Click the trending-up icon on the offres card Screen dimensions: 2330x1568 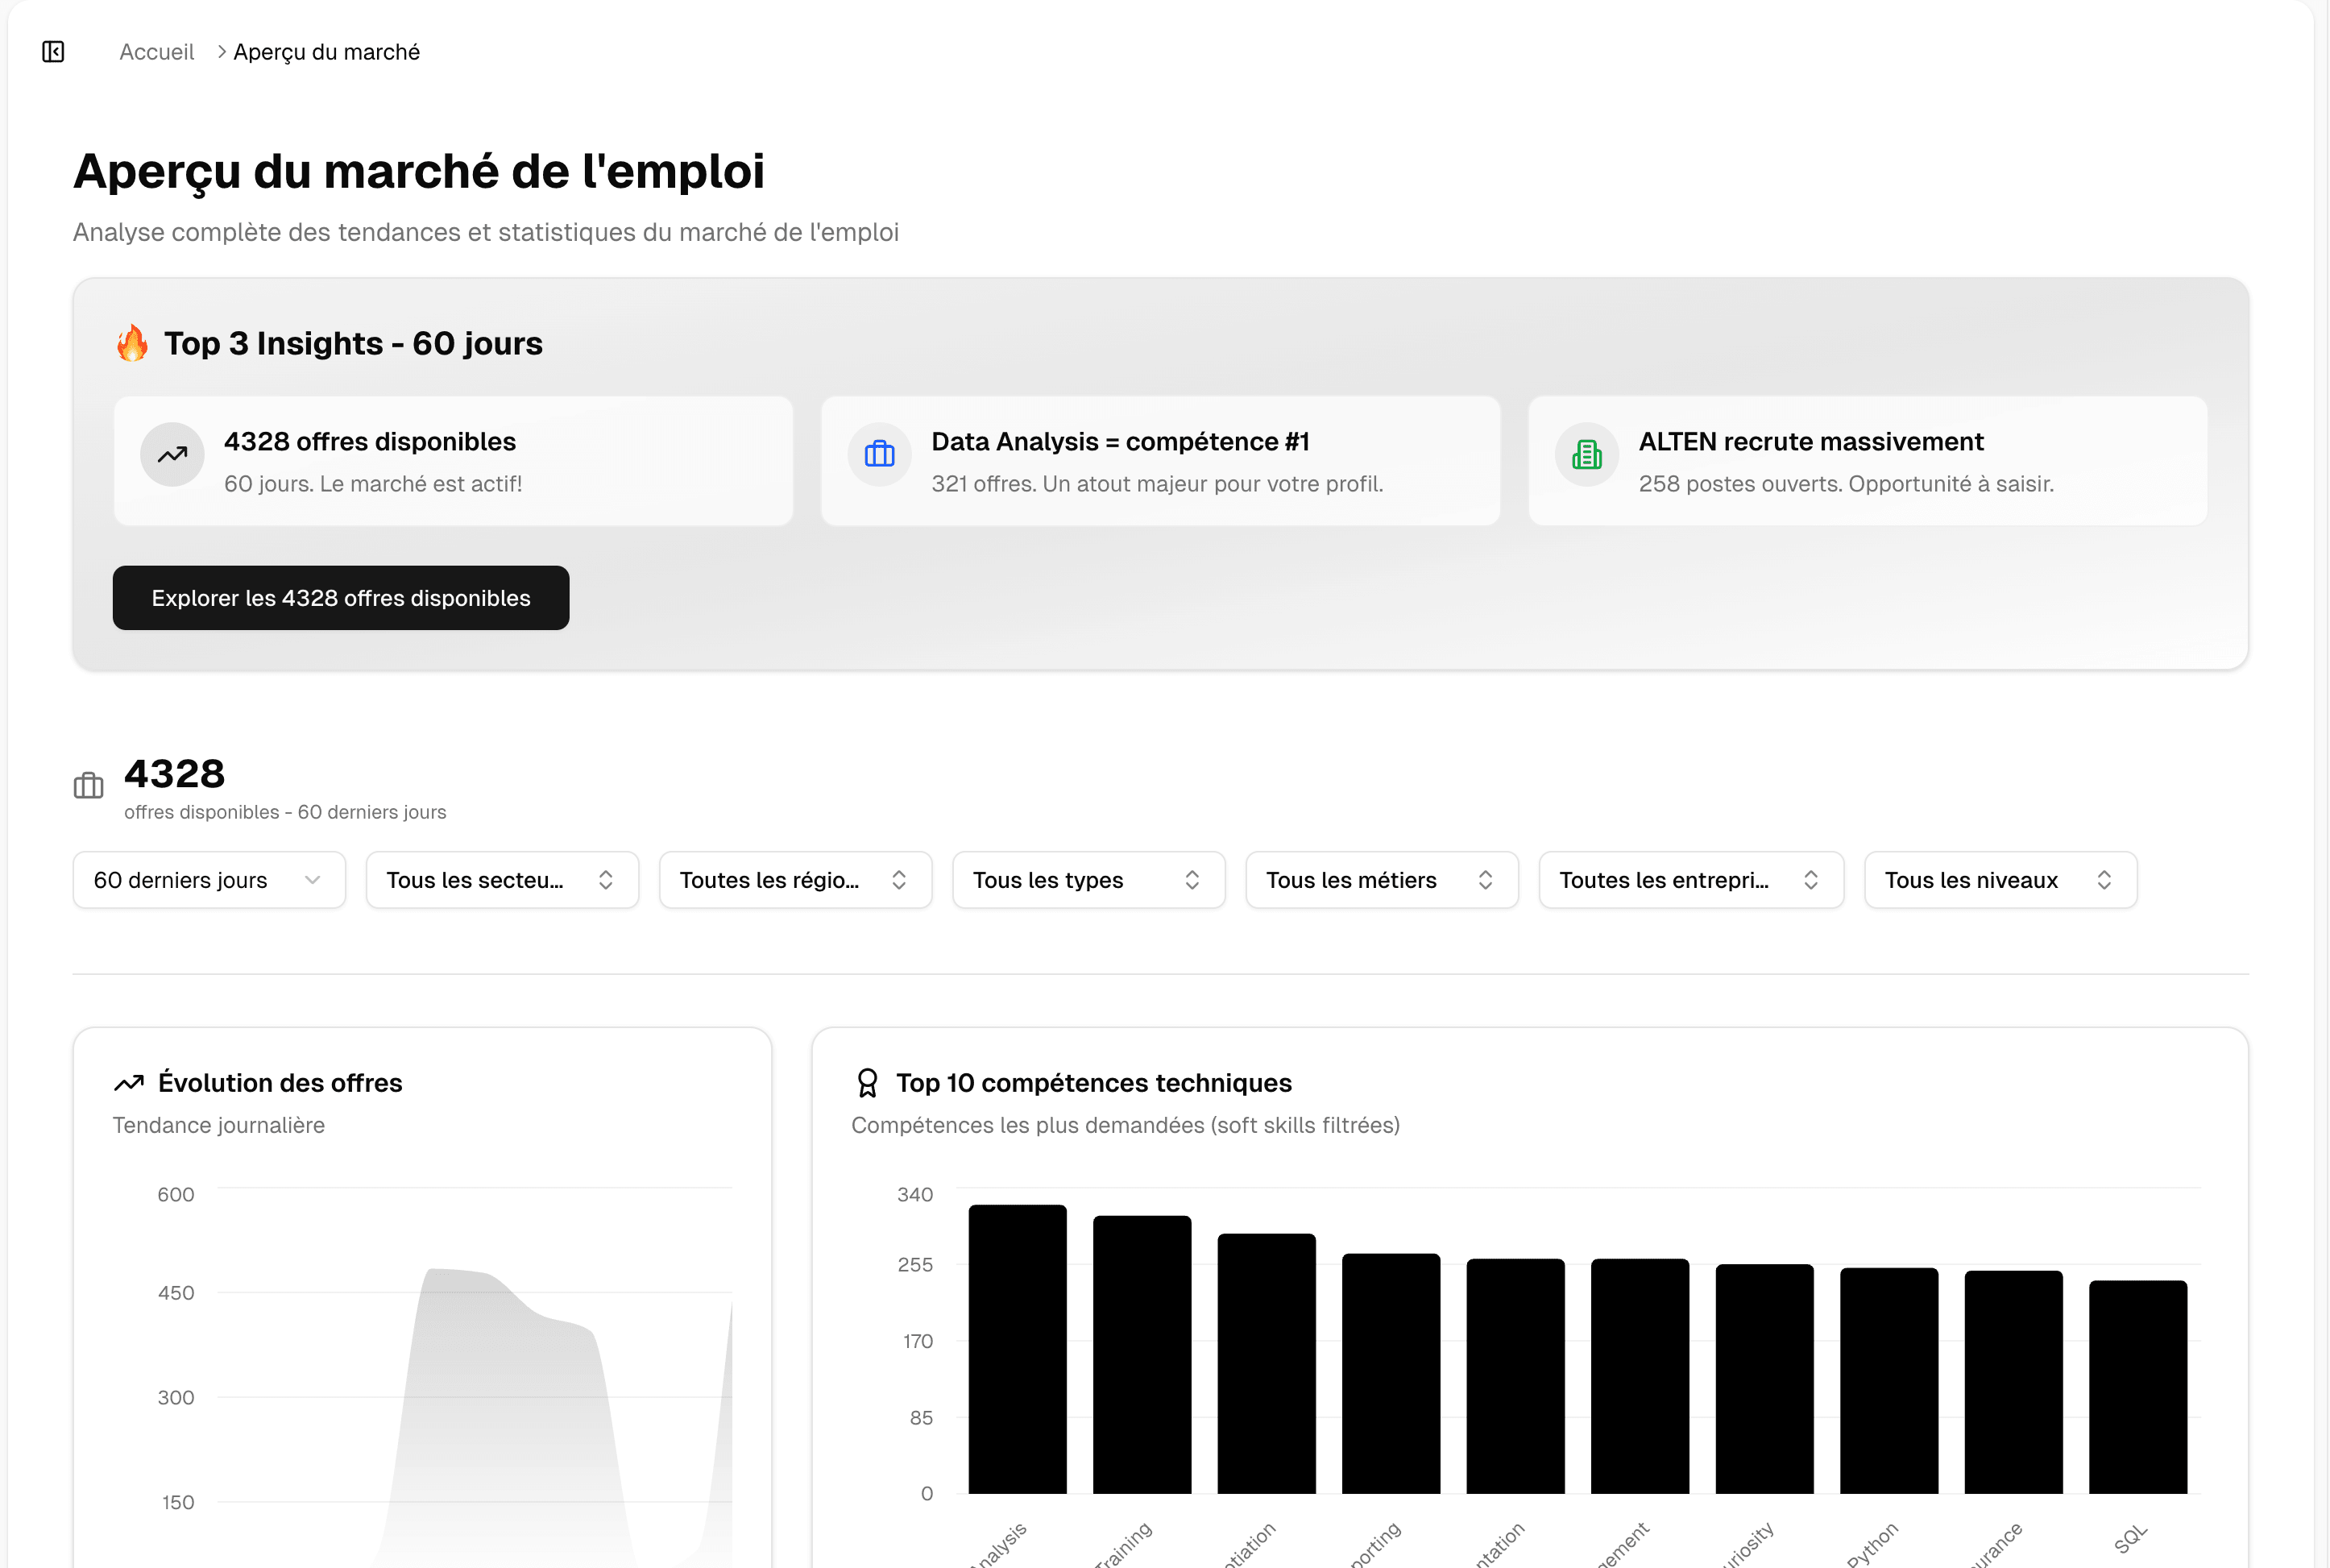click(x=172, y=455)
